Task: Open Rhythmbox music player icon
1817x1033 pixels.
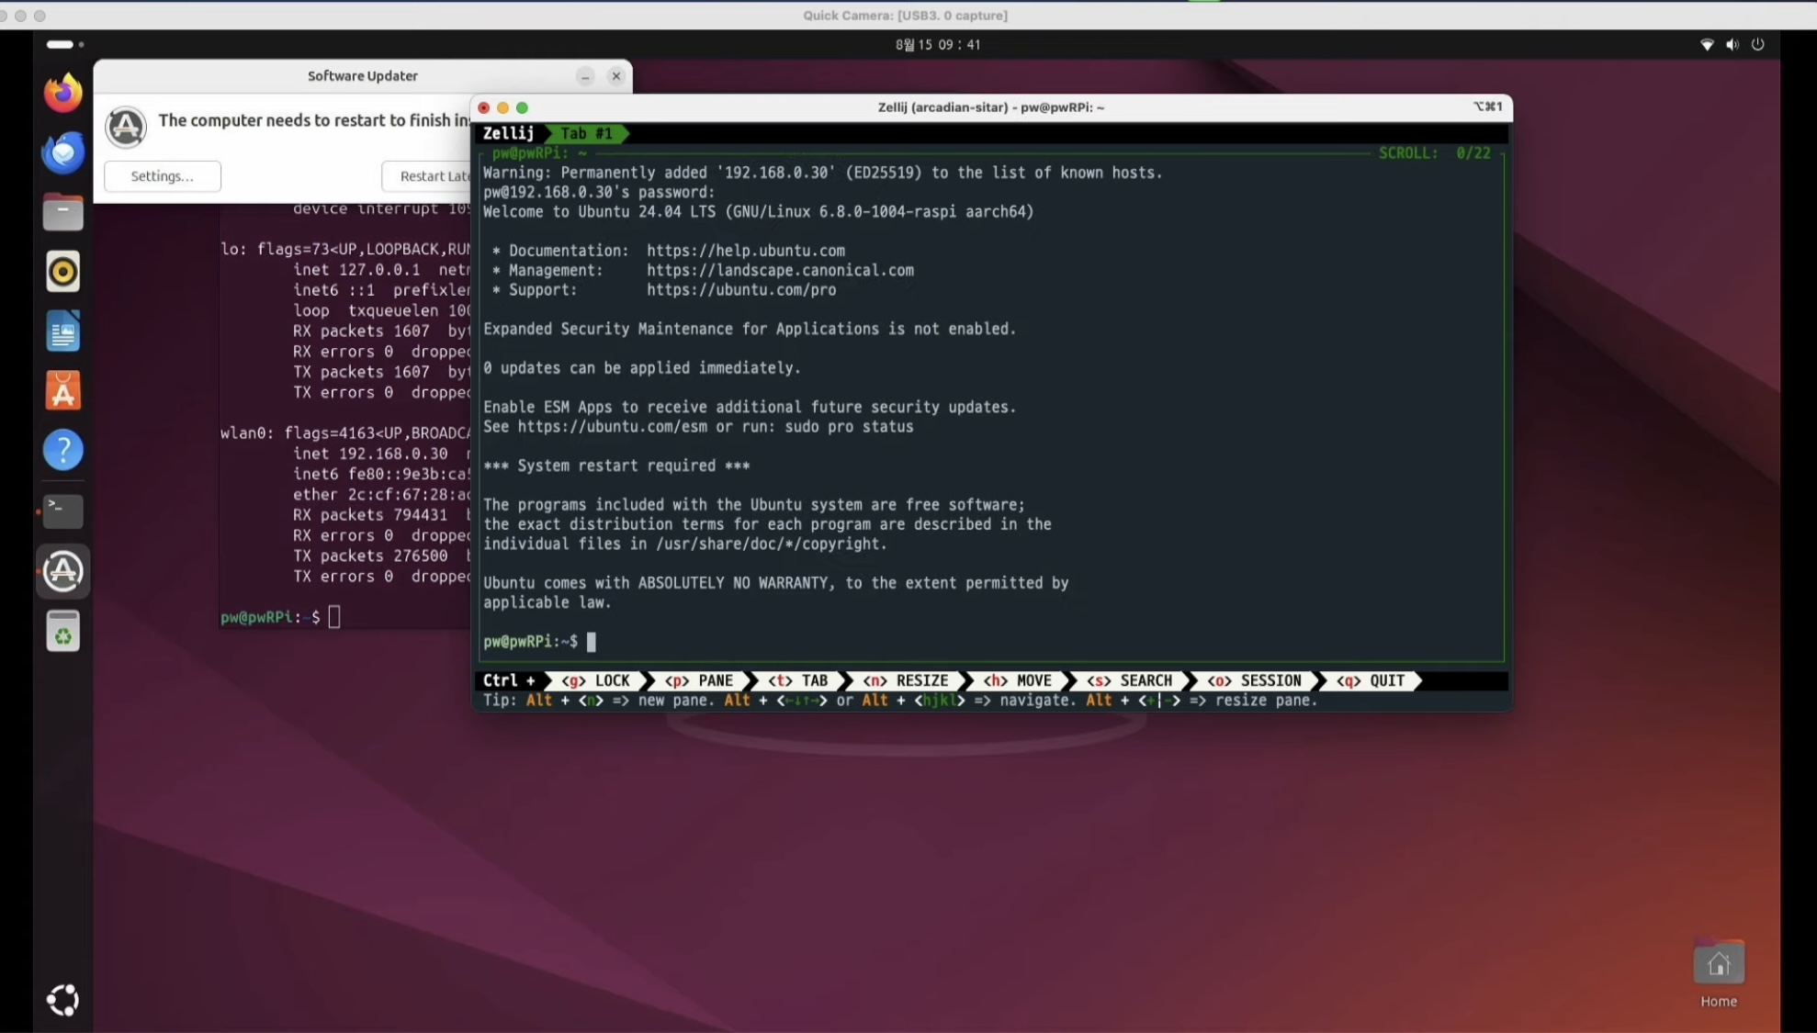Action: tap(62, 272)
